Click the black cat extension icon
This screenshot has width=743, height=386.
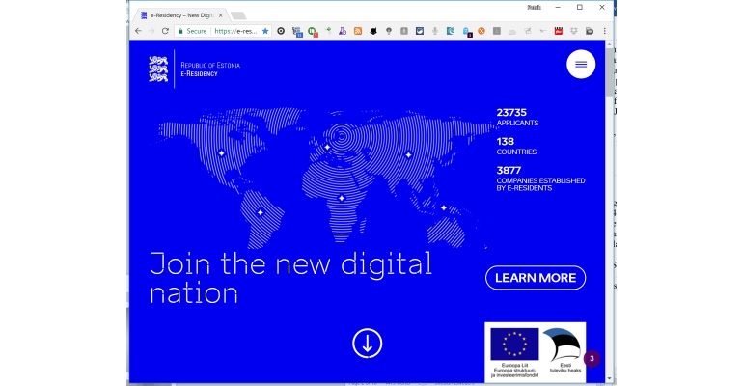click(373, 31)
